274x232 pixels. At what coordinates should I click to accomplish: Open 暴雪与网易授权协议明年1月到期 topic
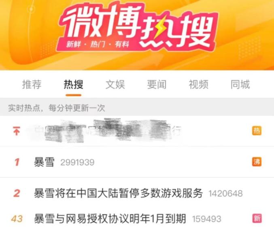tap(110, 219)
